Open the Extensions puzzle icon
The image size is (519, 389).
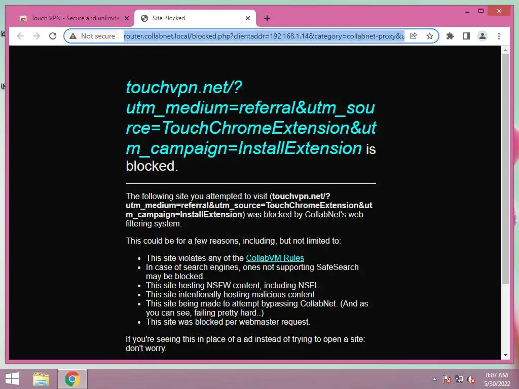450,36
